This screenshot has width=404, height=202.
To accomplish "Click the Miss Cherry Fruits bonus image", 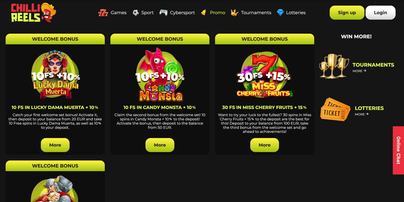I will point(265,75).
